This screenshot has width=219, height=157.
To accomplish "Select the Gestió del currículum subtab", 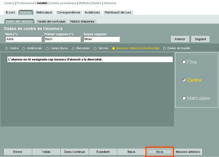I will [51, 21].
